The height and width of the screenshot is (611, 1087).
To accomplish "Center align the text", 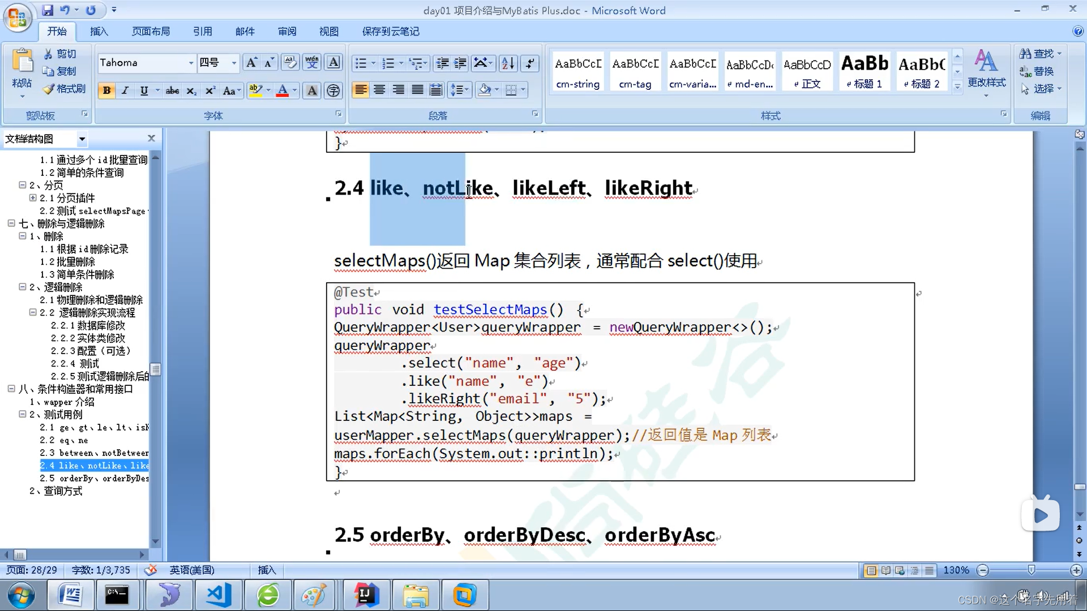I will click(379, 90).
